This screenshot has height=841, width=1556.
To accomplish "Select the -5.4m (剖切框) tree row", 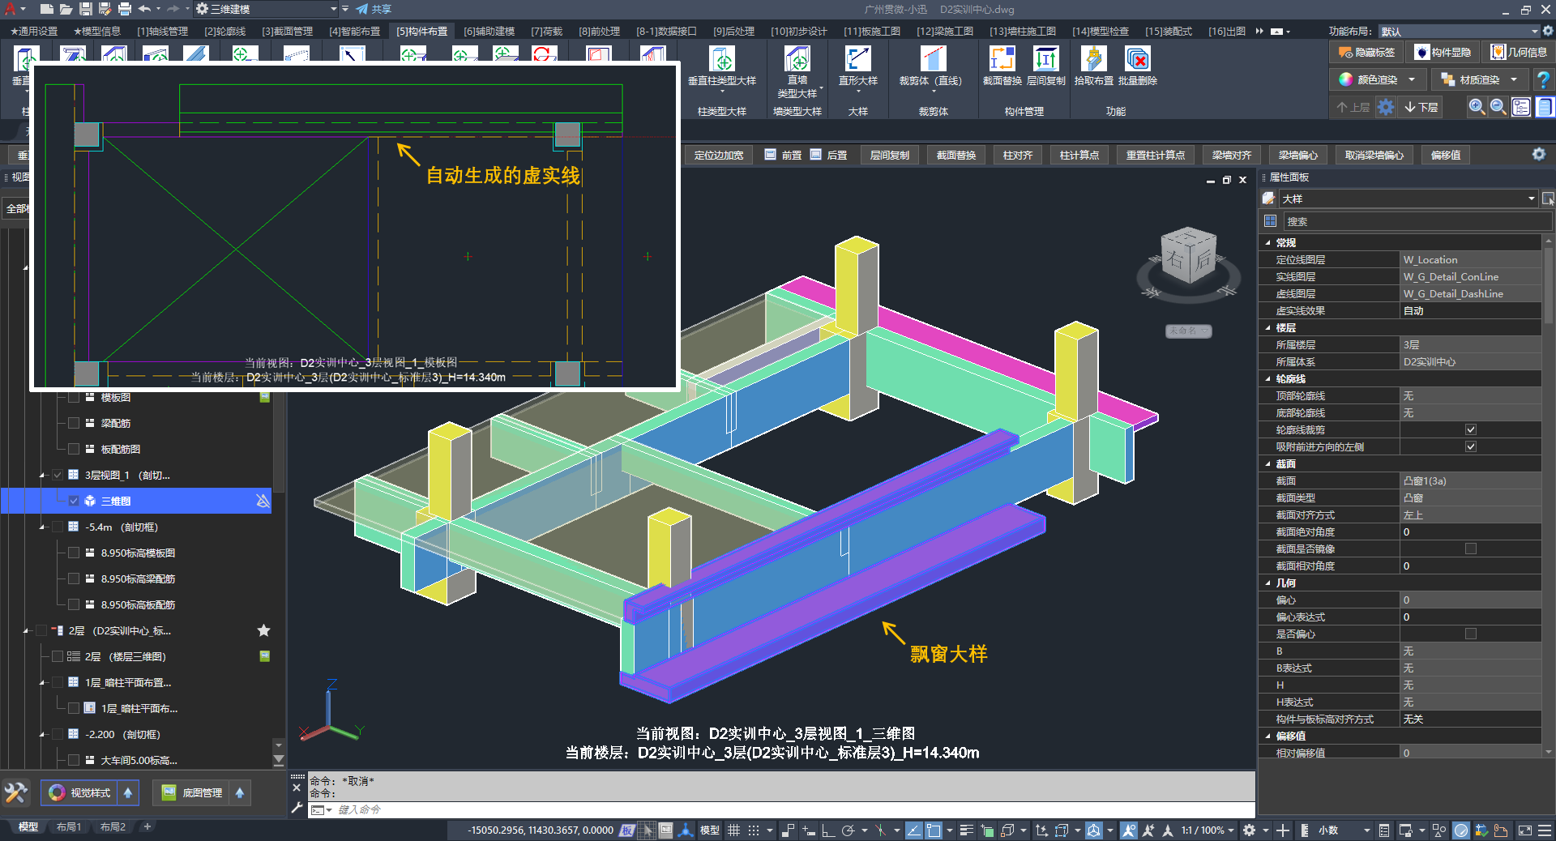I will click(x=138, y=527).
